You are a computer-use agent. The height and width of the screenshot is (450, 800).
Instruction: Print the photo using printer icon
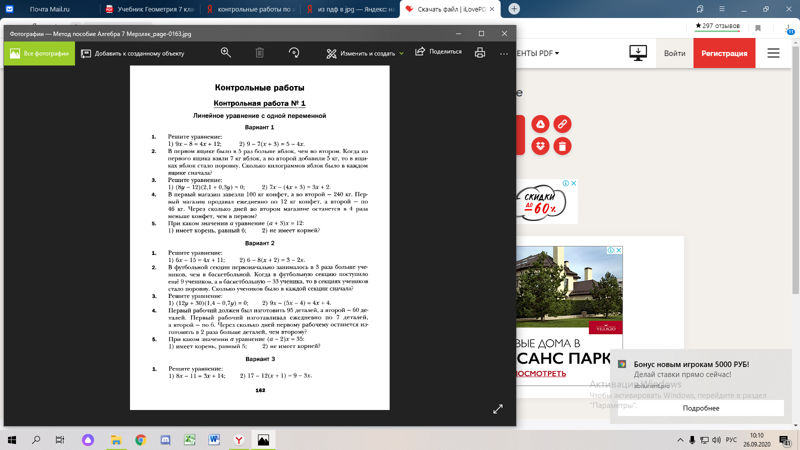click(480, 53)
